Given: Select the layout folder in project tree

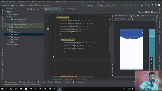Looking at the screenshot, I should pyautogui.click(x=24, y=34).
